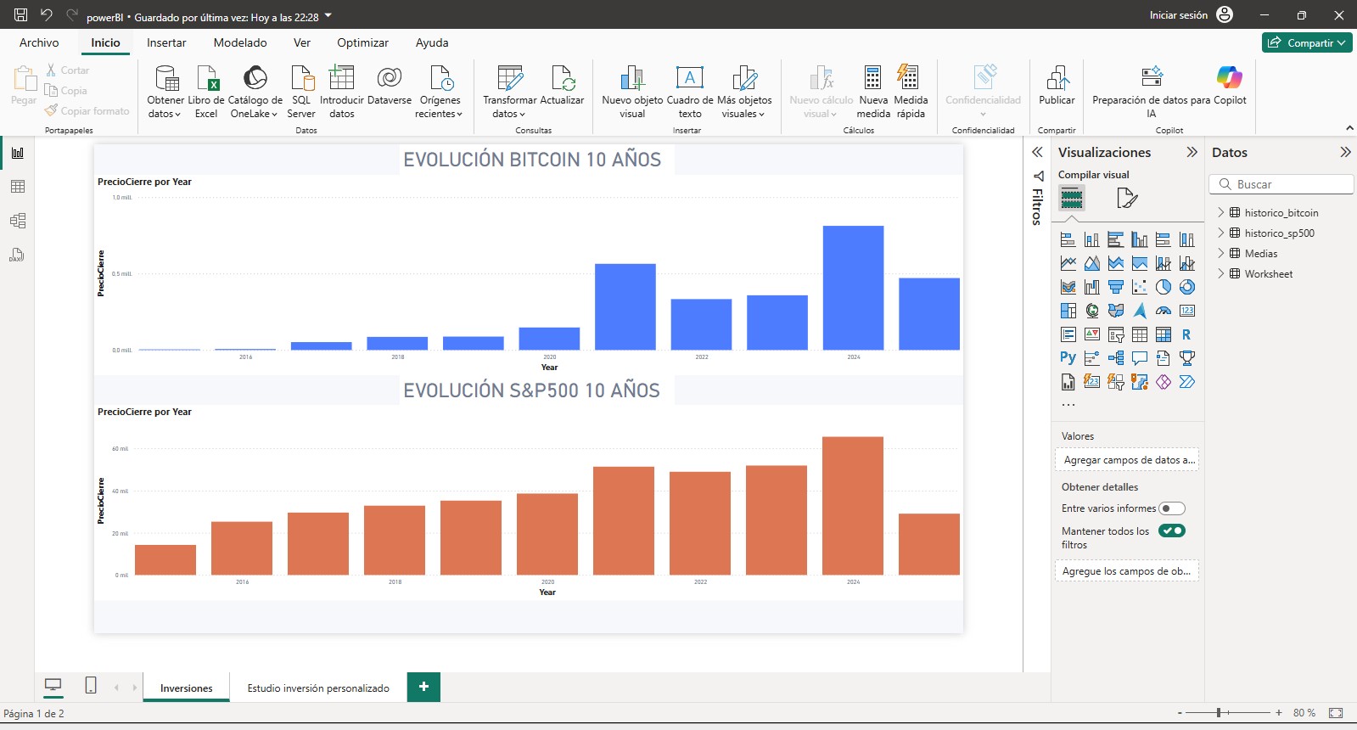Screen dimensions: 1357x730
Task: Choose the globe map visualization
Action: 1092,311
